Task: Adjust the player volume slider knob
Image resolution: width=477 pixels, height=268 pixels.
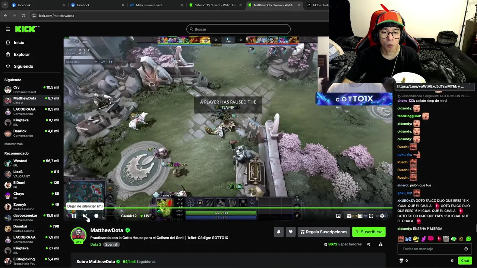Action: [96, 216]
